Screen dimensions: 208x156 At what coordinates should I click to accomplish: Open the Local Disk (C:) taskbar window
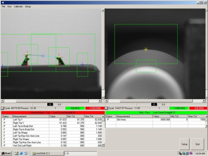pos(48,154)
